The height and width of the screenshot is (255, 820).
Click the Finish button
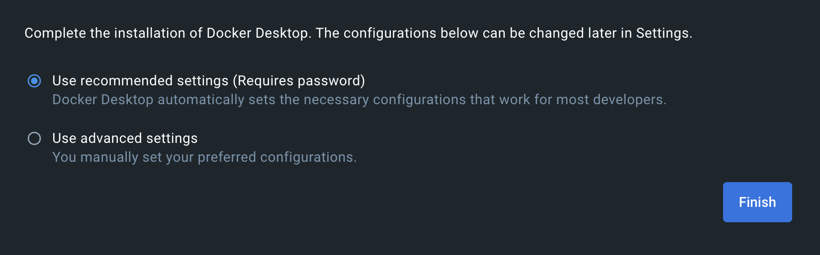tap(757, 202)
